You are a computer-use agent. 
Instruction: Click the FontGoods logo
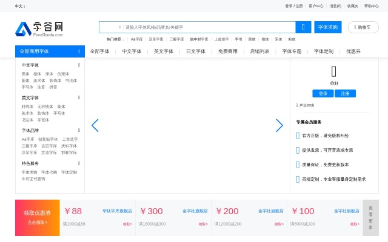(x=39, y=28)
